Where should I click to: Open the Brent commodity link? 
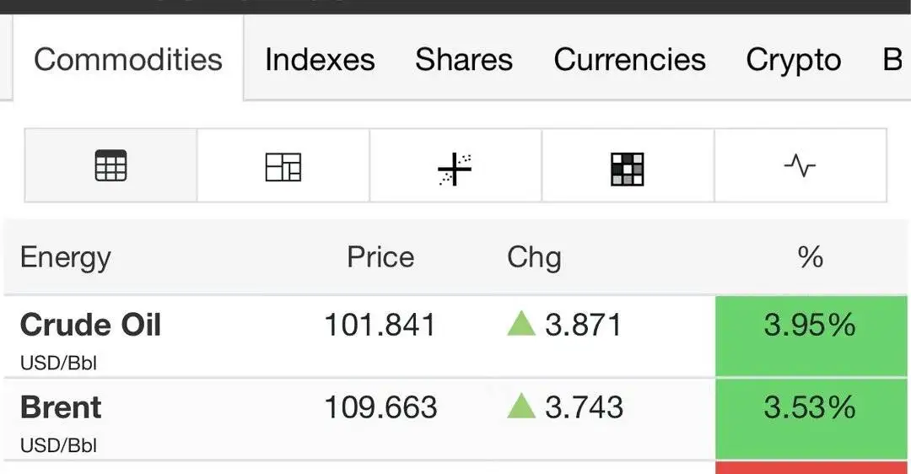coord(61,407)
